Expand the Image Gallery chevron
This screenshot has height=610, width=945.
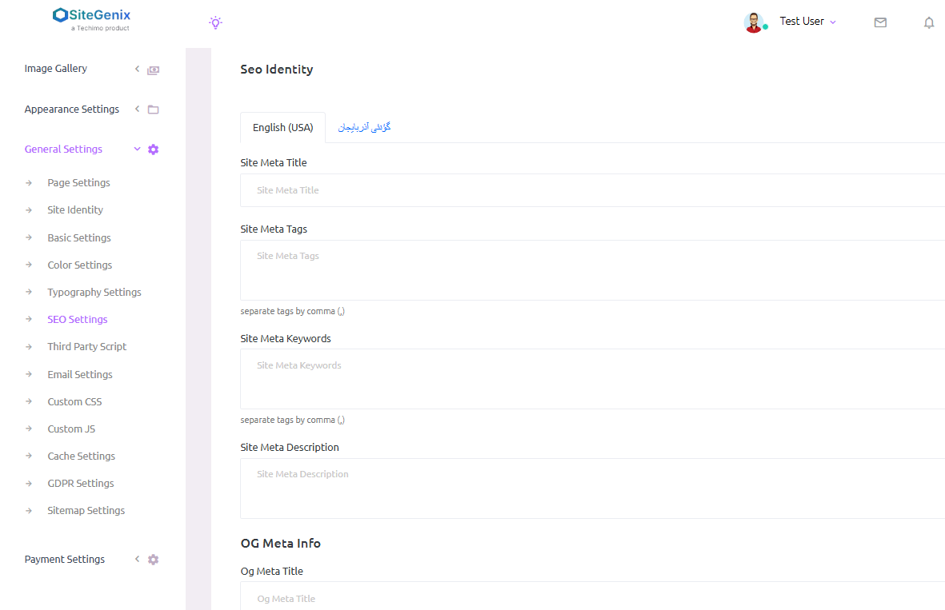point(137,69)
